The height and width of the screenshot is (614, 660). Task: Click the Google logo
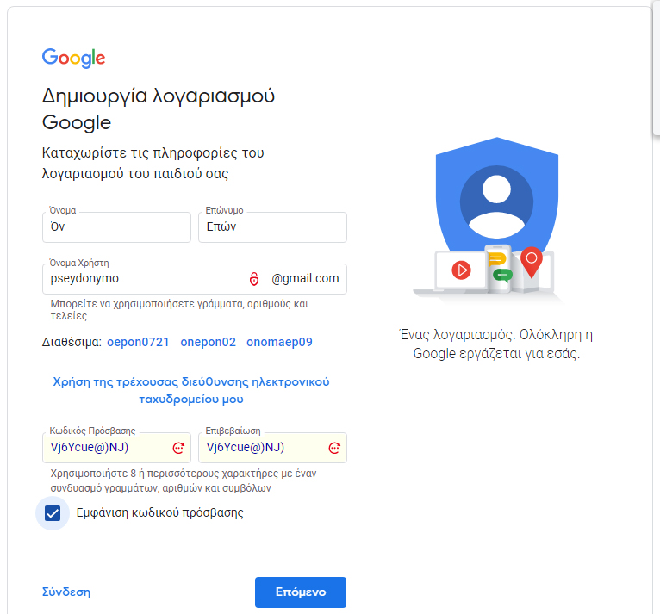point(73,58)
